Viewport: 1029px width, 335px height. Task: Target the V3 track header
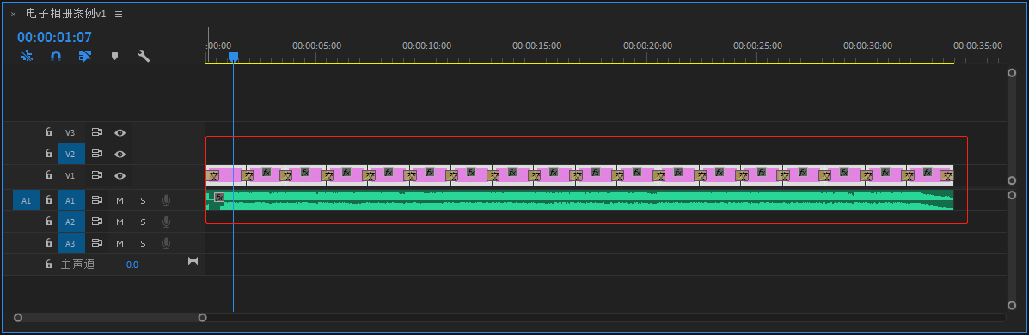(70, 132)
